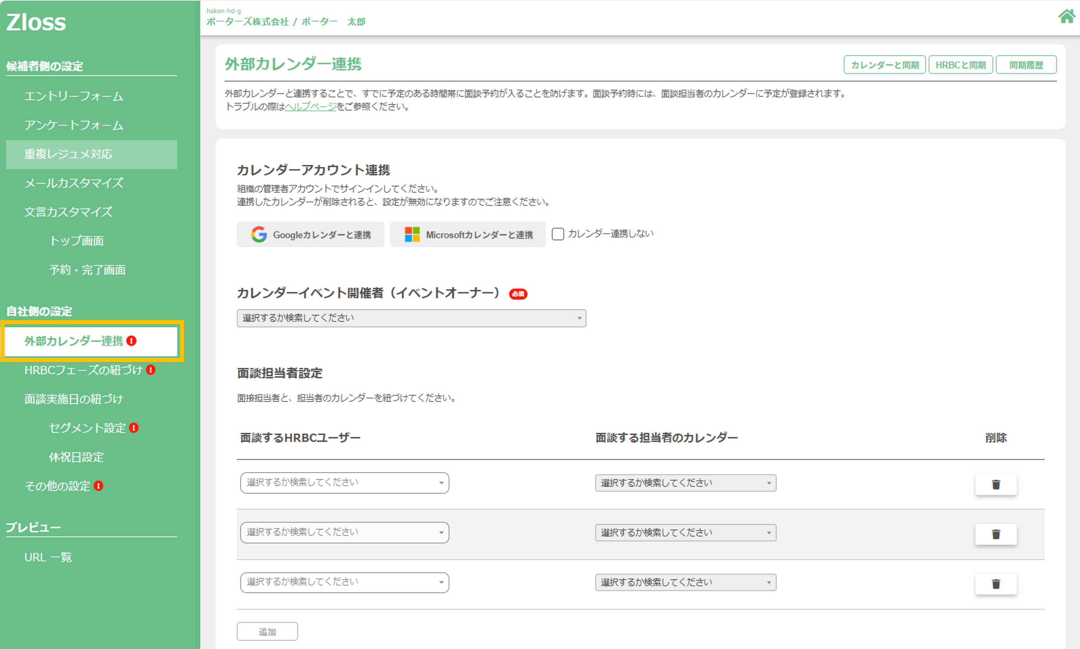
Task: Click the 追加 button to add row
Action: pos(267,631)
